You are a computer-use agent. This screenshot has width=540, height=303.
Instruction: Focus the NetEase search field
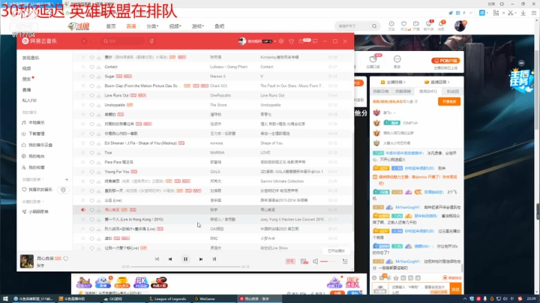tap(123, 41)
